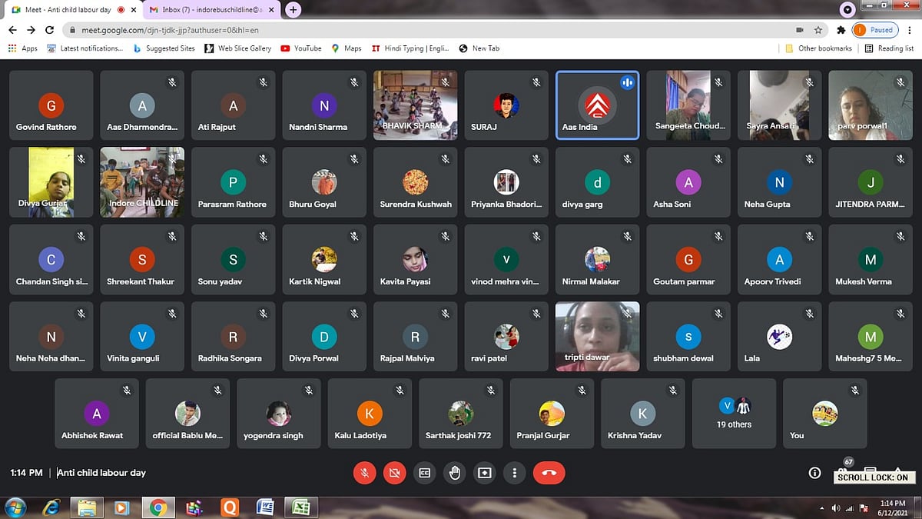Open the Chrome extensions puzzle icon
922x519 pixels.
pos(841,30)
